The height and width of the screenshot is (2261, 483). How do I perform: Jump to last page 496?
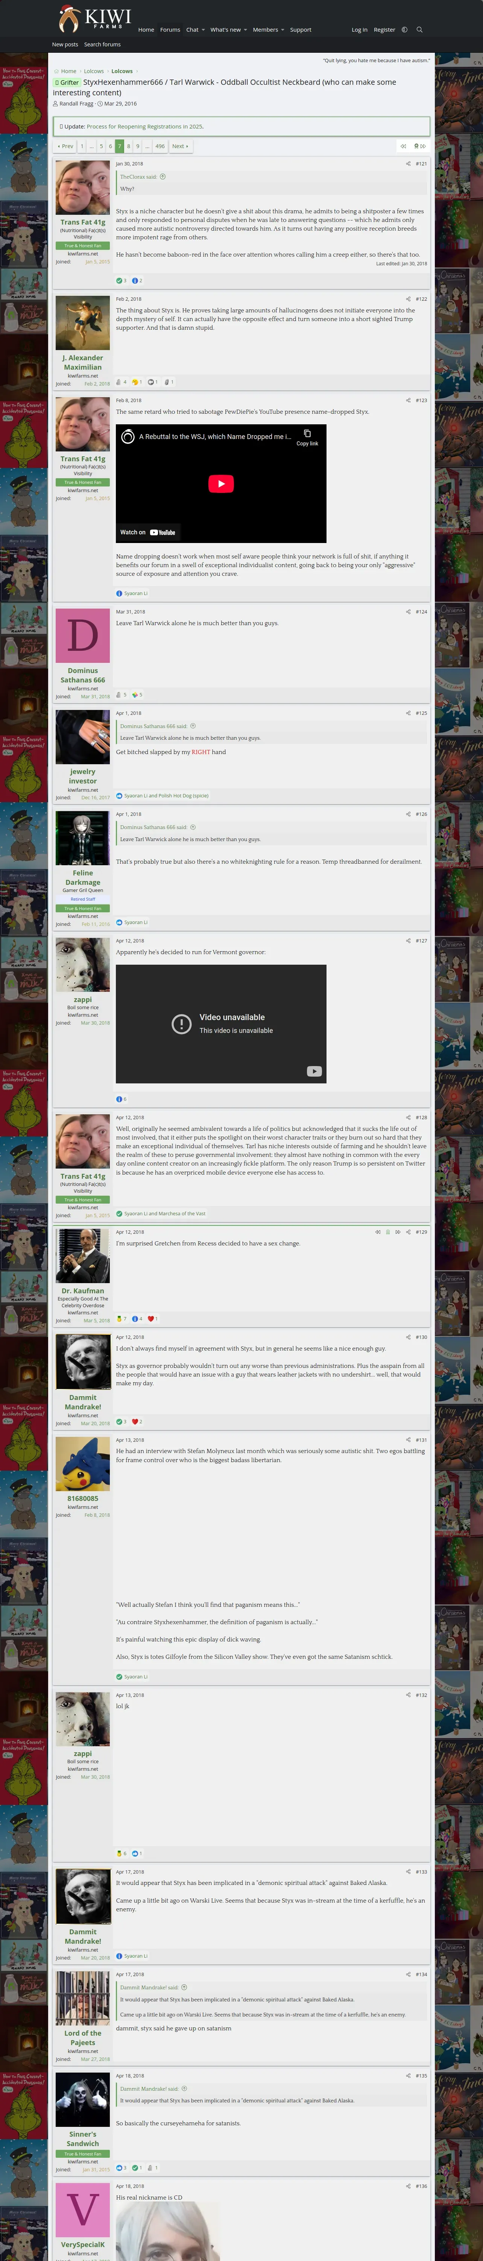159,147
